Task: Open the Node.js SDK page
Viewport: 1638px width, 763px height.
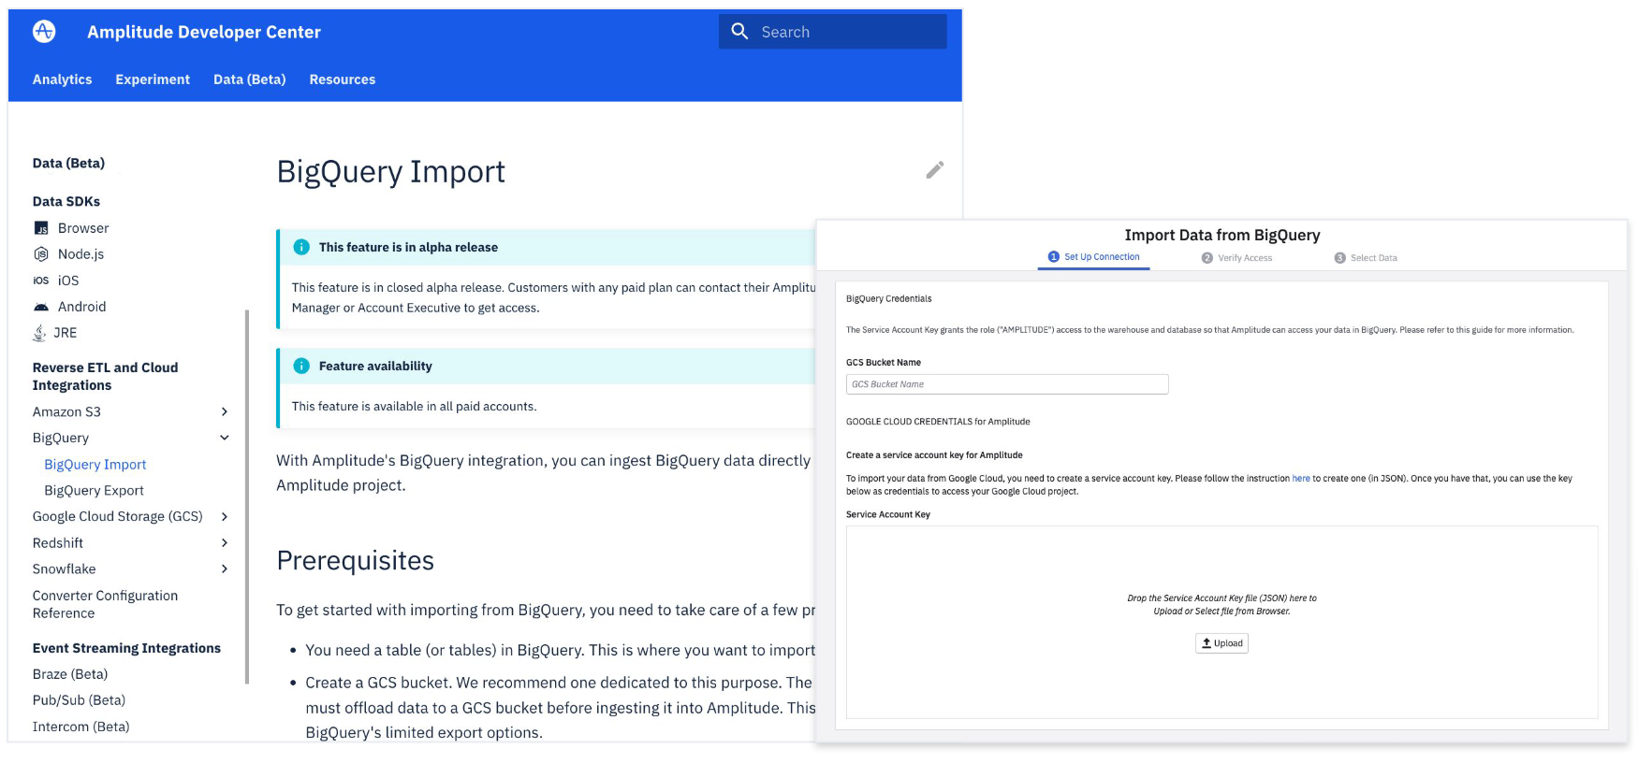Action: pos(80,254)
